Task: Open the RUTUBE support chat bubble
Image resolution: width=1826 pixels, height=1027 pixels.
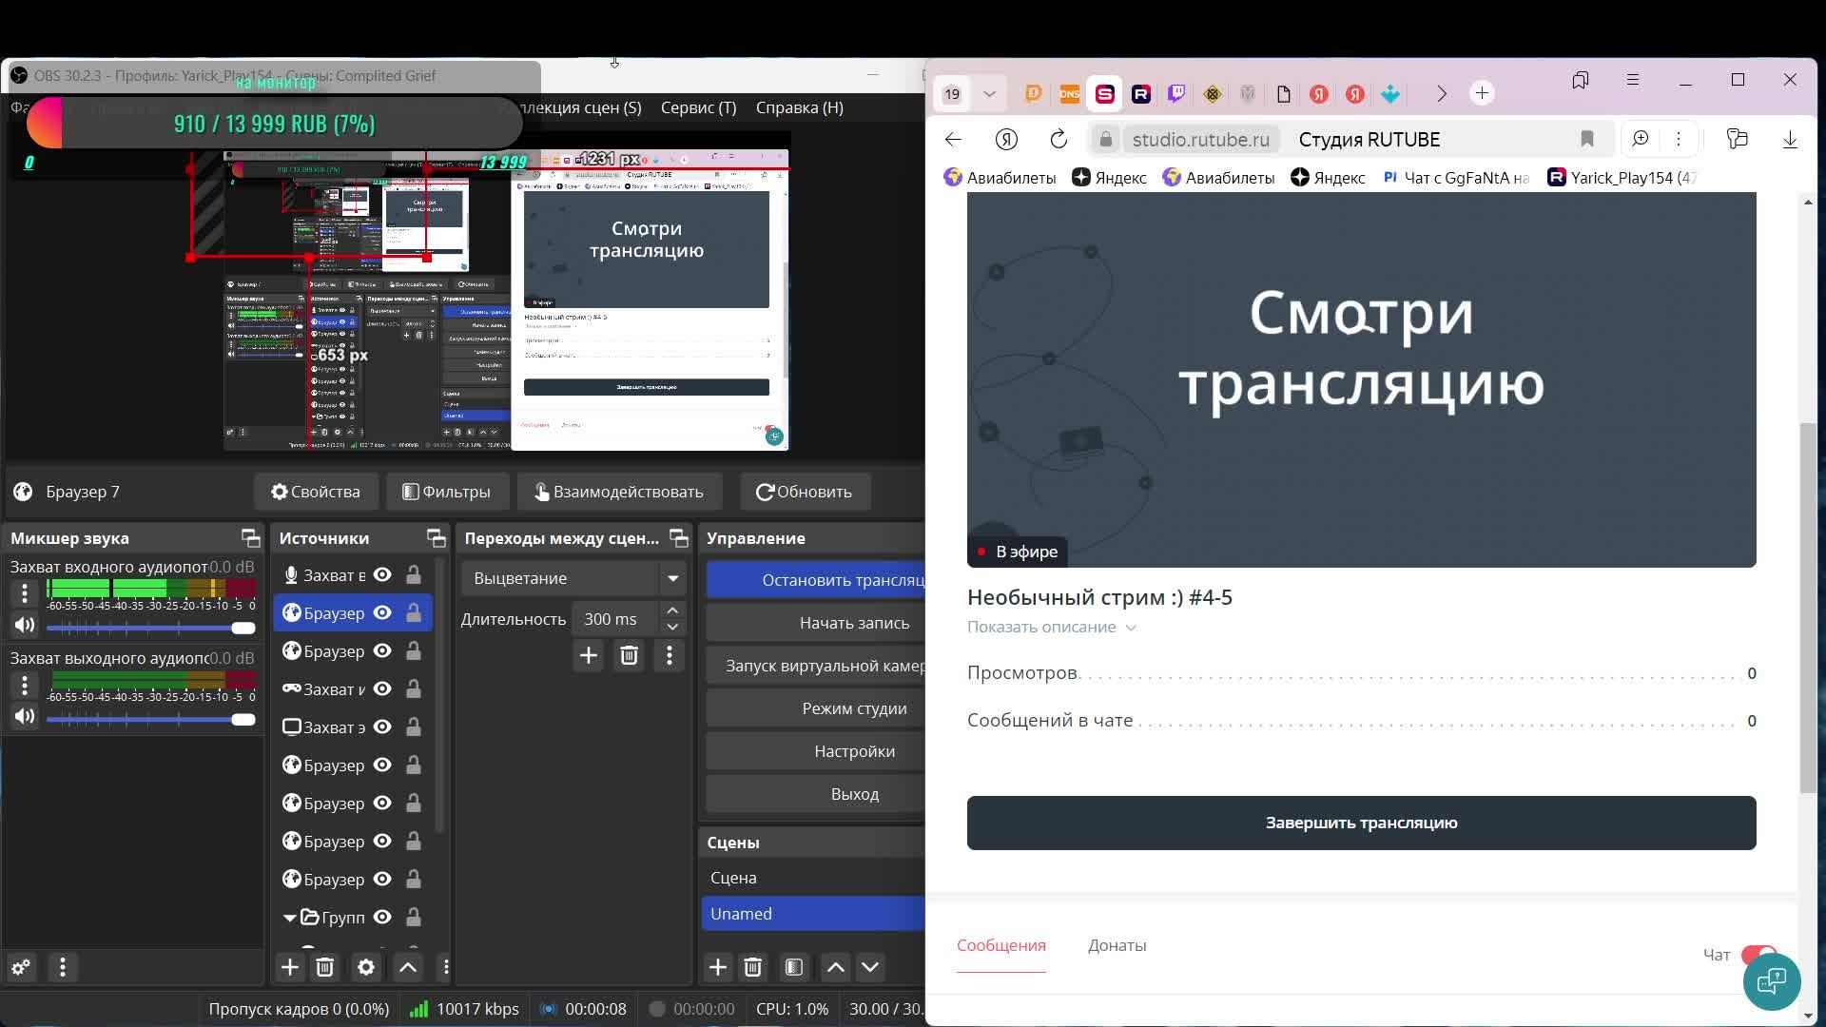Action: click(x=1771, y=981)
